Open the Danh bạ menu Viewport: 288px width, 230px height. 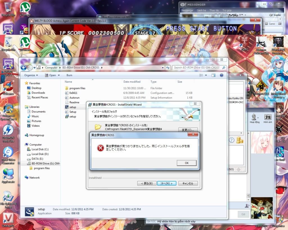[201, 10]
